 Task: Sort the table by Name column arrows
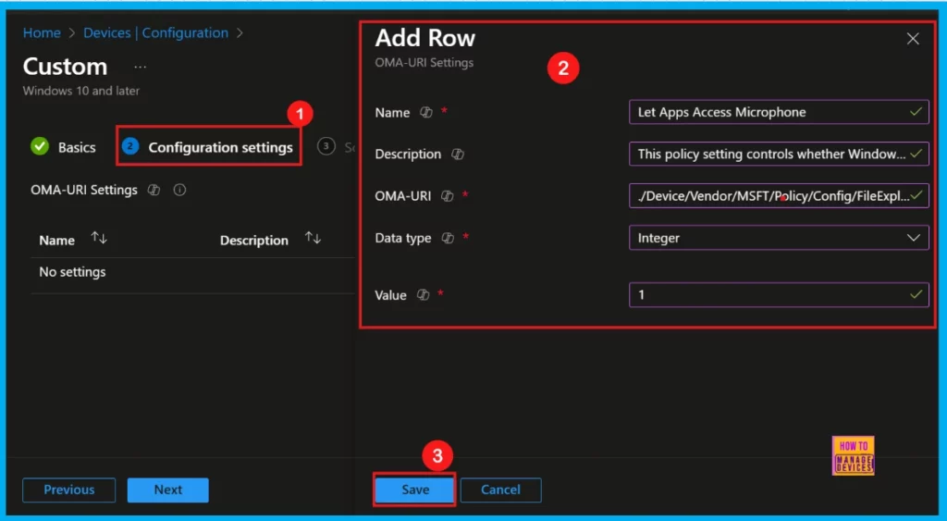coord(99,238)
